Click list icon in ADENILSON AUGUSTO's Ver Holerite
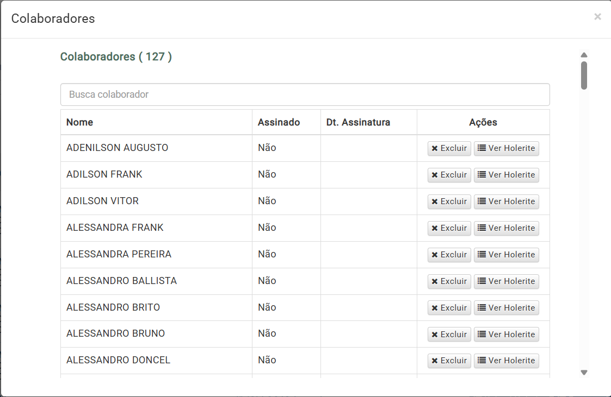The height and width of the screenshot is (397, 611). point(482,148)
